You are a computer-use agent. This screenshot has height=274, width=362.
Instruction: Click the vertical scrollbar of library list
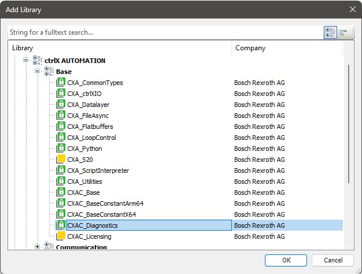pyautogui.click(x=349, y=124)
